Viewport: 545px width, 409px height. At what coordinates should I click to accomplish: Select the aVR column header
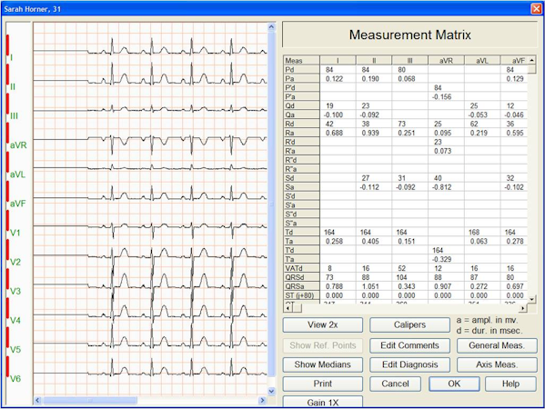click(x=446, y=60)
